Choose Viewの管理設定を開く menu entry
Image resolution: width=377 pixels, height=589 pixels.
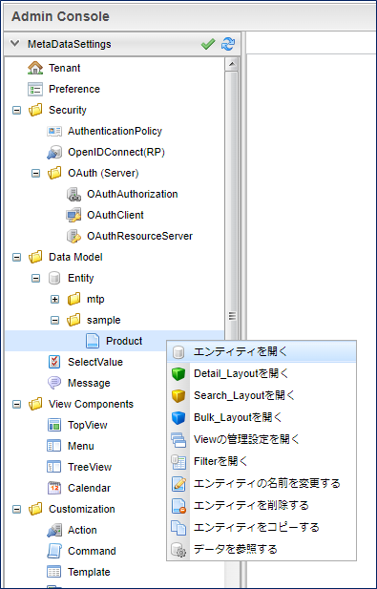pyautogui.click(x=262, y=439)
